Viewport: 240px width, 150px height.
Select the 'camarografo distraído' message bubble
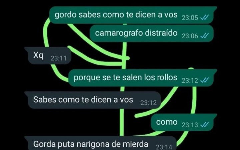(152, 33)
